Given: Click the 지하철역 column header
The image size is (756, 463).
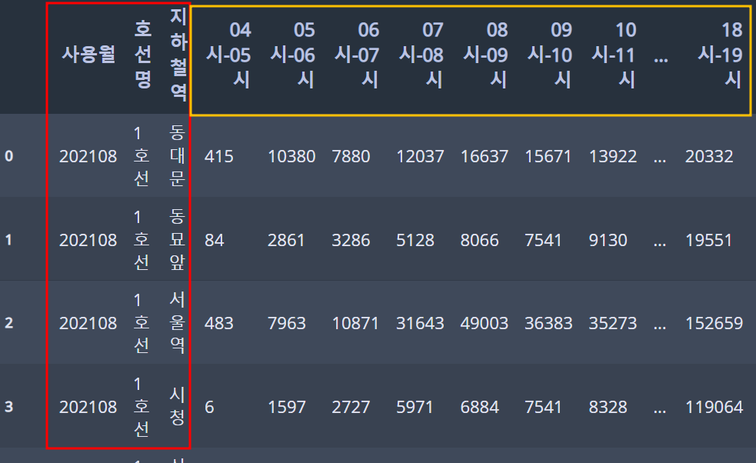Looking at the screenshot, I should point(178,55).
